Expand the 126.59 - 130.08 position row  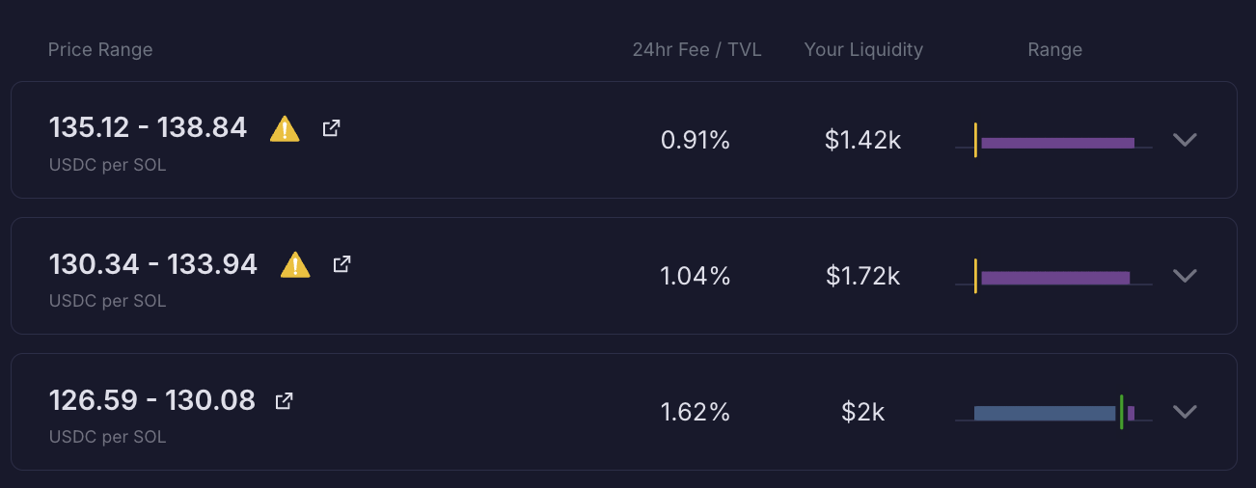tap(1185, 412)
